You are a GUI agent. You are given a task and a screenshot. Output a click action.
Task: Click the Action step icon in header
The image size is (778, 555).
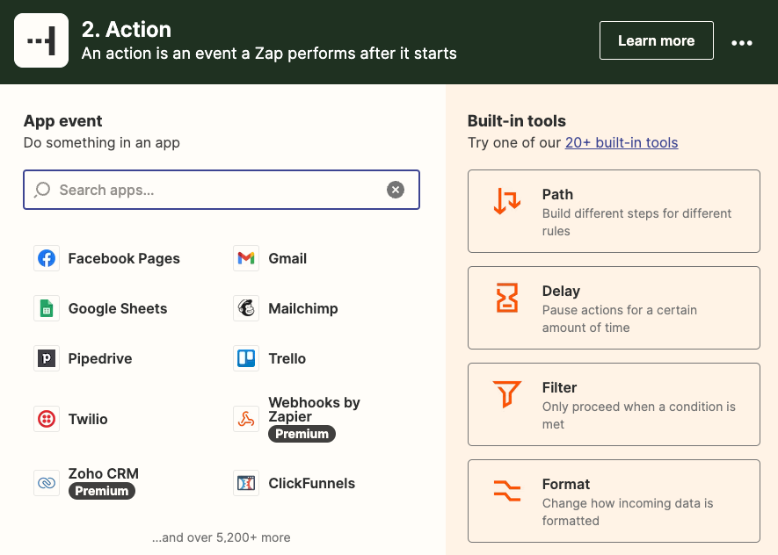point(41,40)
